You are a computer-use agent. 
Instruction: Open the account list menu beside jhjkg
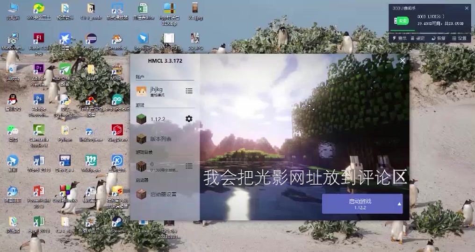click(x=189, y=91)
